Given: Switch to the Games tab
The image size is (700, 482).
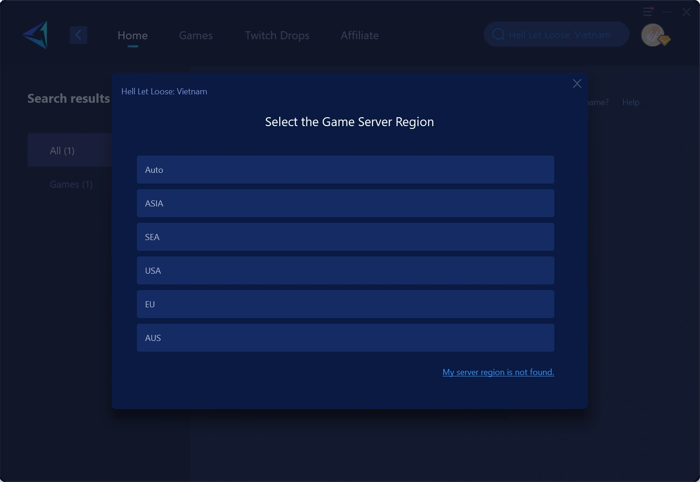Looking at the screenshot, I should click(196, 35).
